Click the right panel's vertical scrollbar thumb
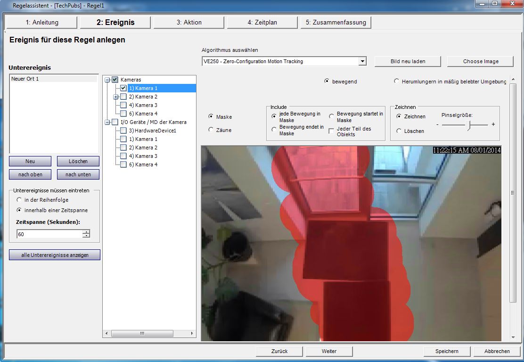The height and width of the screenshot is (362, 524). [513, 192]
